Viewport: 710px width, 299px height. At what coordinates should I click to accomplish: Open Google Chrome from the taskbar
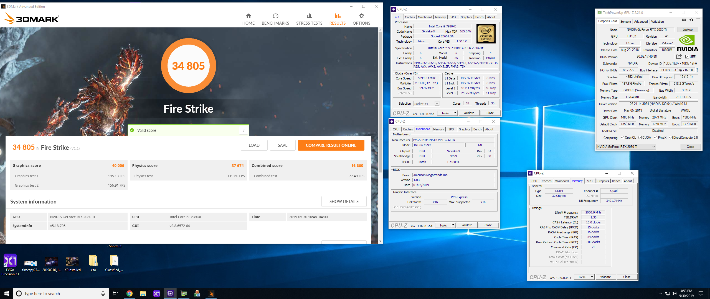click(x=129, y=293)
